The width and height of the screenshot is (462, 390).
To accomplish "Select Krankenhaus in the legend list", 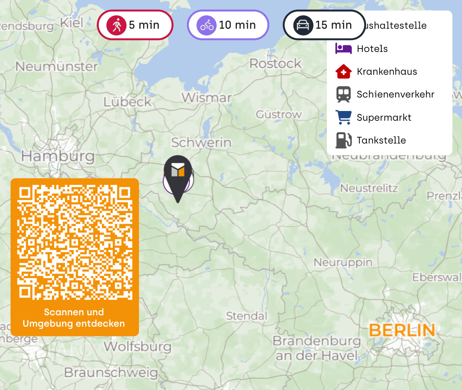I will [x=387, y=71].
